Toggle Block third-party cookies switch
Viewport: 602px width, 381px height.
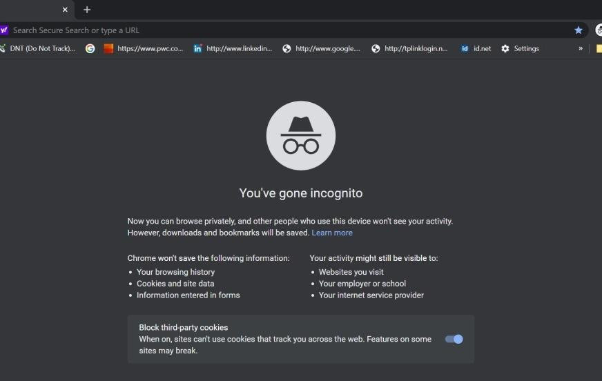tap(454, 339)
